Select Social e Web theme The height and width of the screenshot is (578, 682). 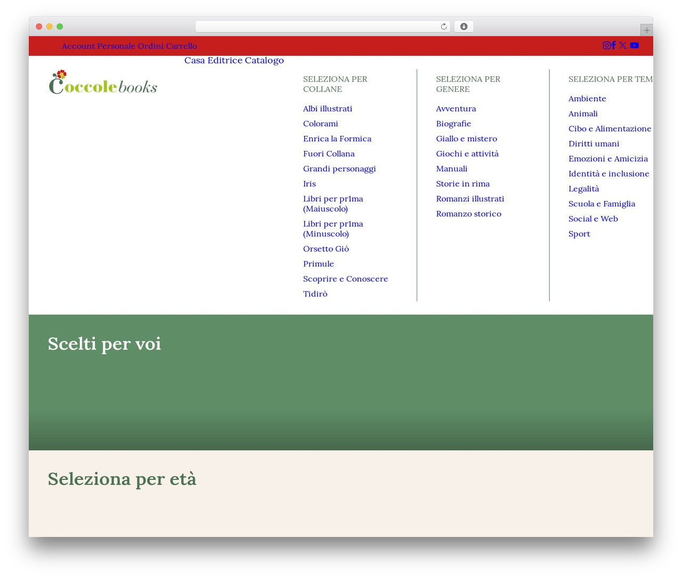593,219
